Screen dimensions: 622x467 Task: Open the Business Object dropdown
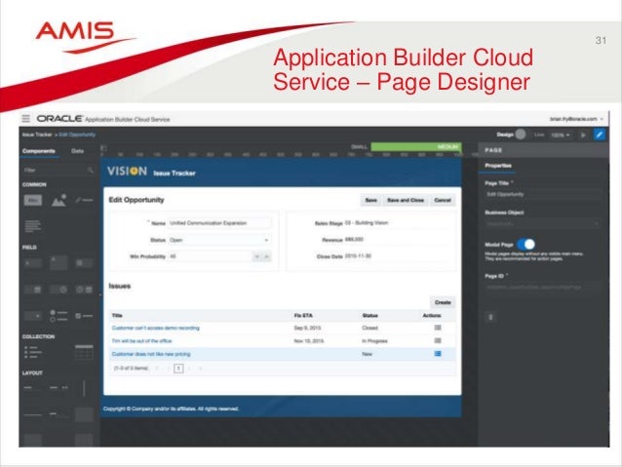point(542,224)
